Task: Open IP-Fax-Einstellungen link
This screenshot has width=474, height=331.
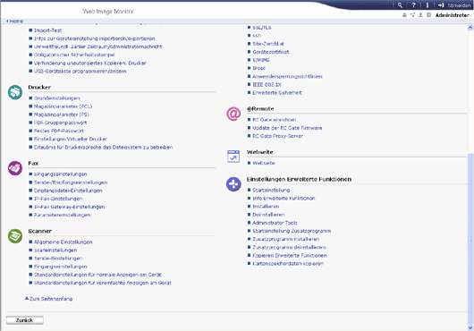Action: point(58,199)
